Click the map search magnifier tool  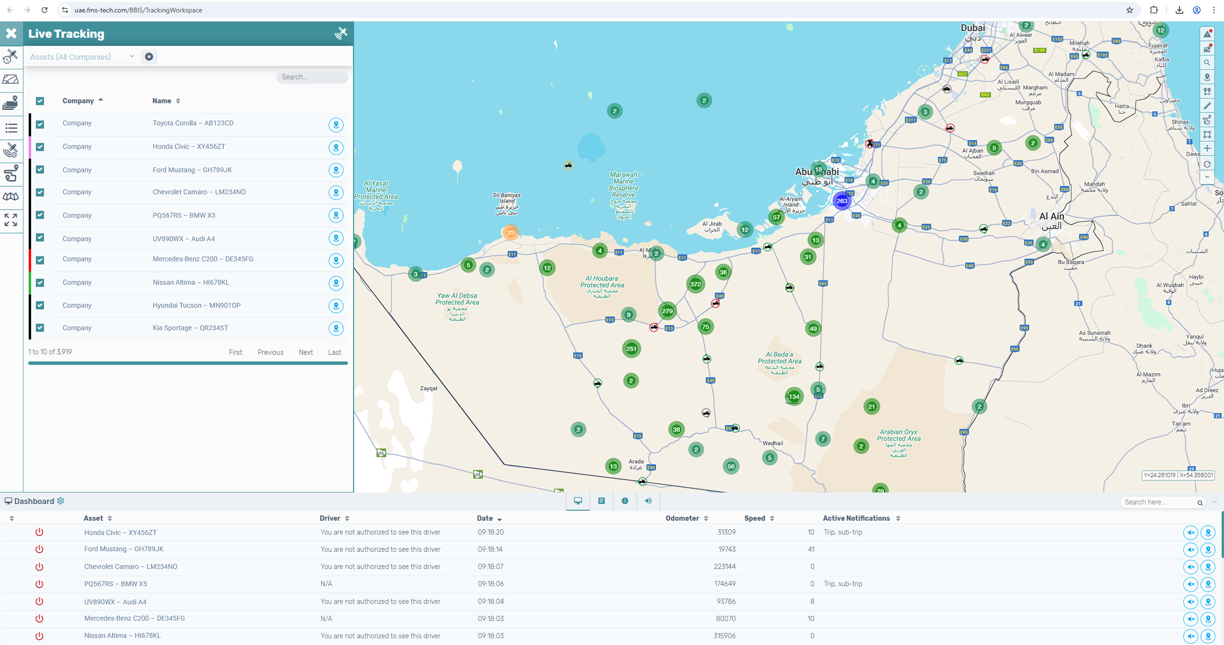click(1207, 63)
